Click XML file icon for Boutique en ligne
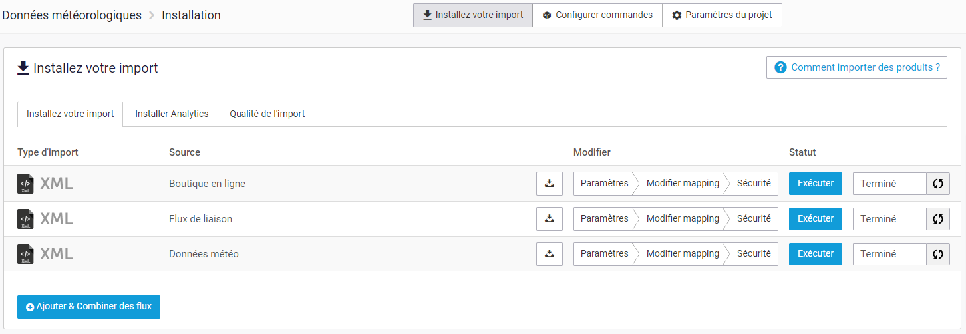The image size is (966, 334). point(26,184)
